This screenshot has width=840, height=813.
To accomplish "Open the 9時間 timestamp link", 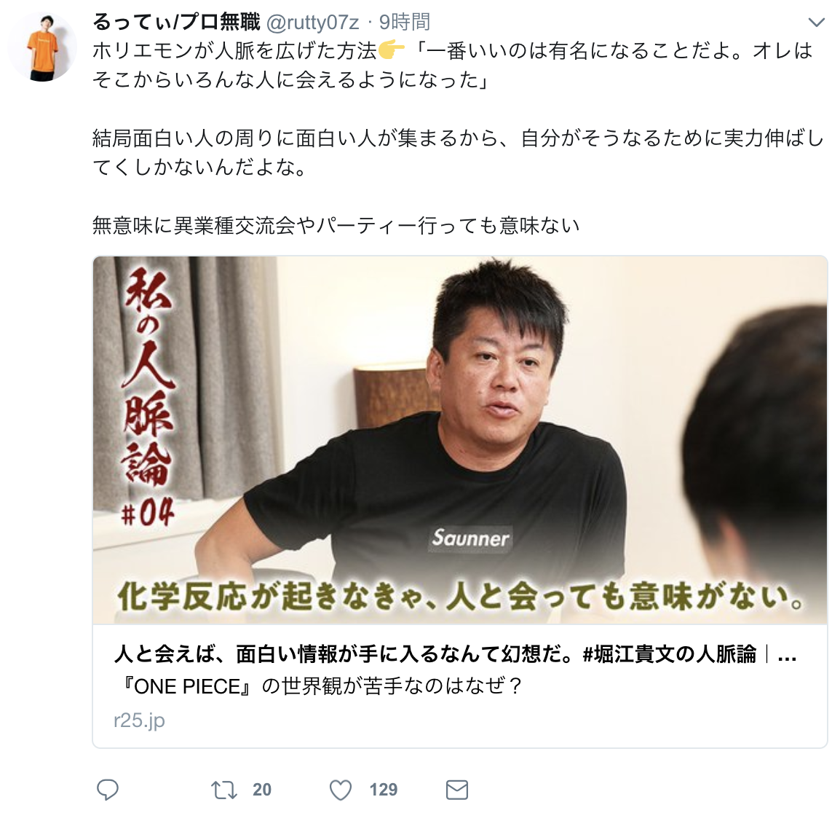I will coord(405,22).
